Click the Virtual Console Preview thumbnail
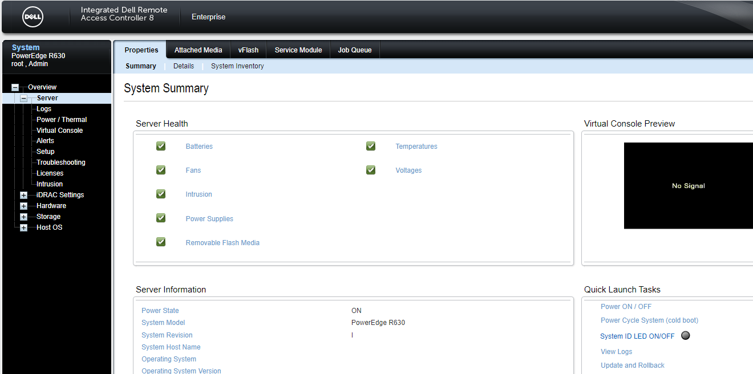 [689, 186]
